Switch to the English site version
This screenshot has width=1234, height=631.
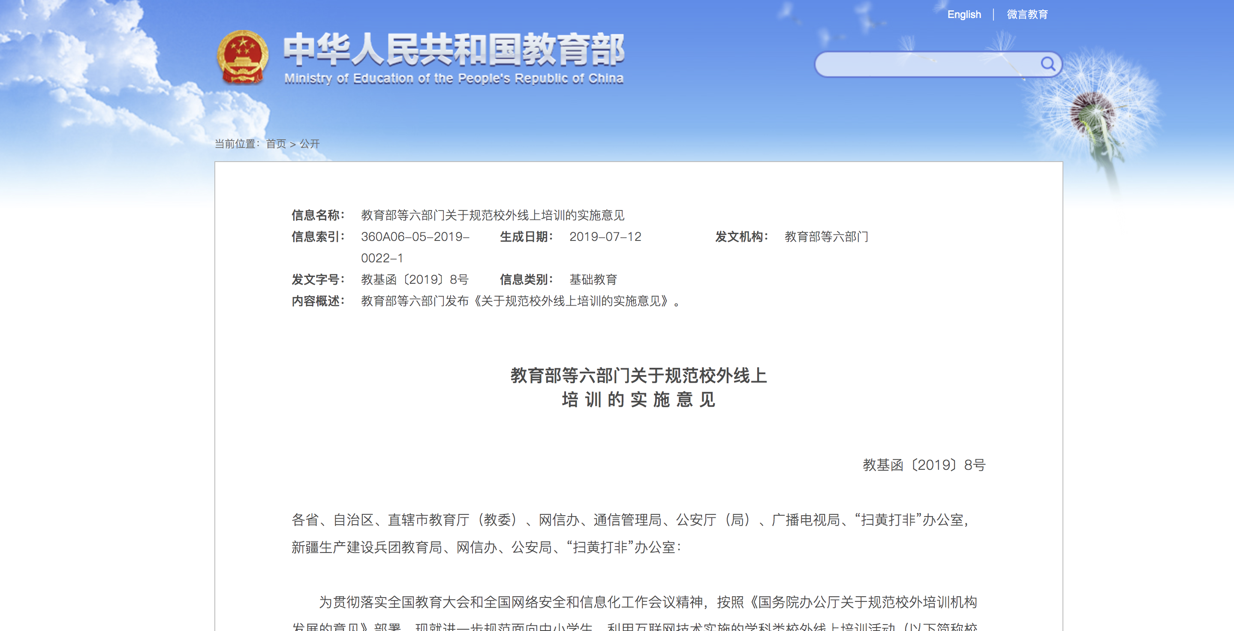tap(964, 15)
